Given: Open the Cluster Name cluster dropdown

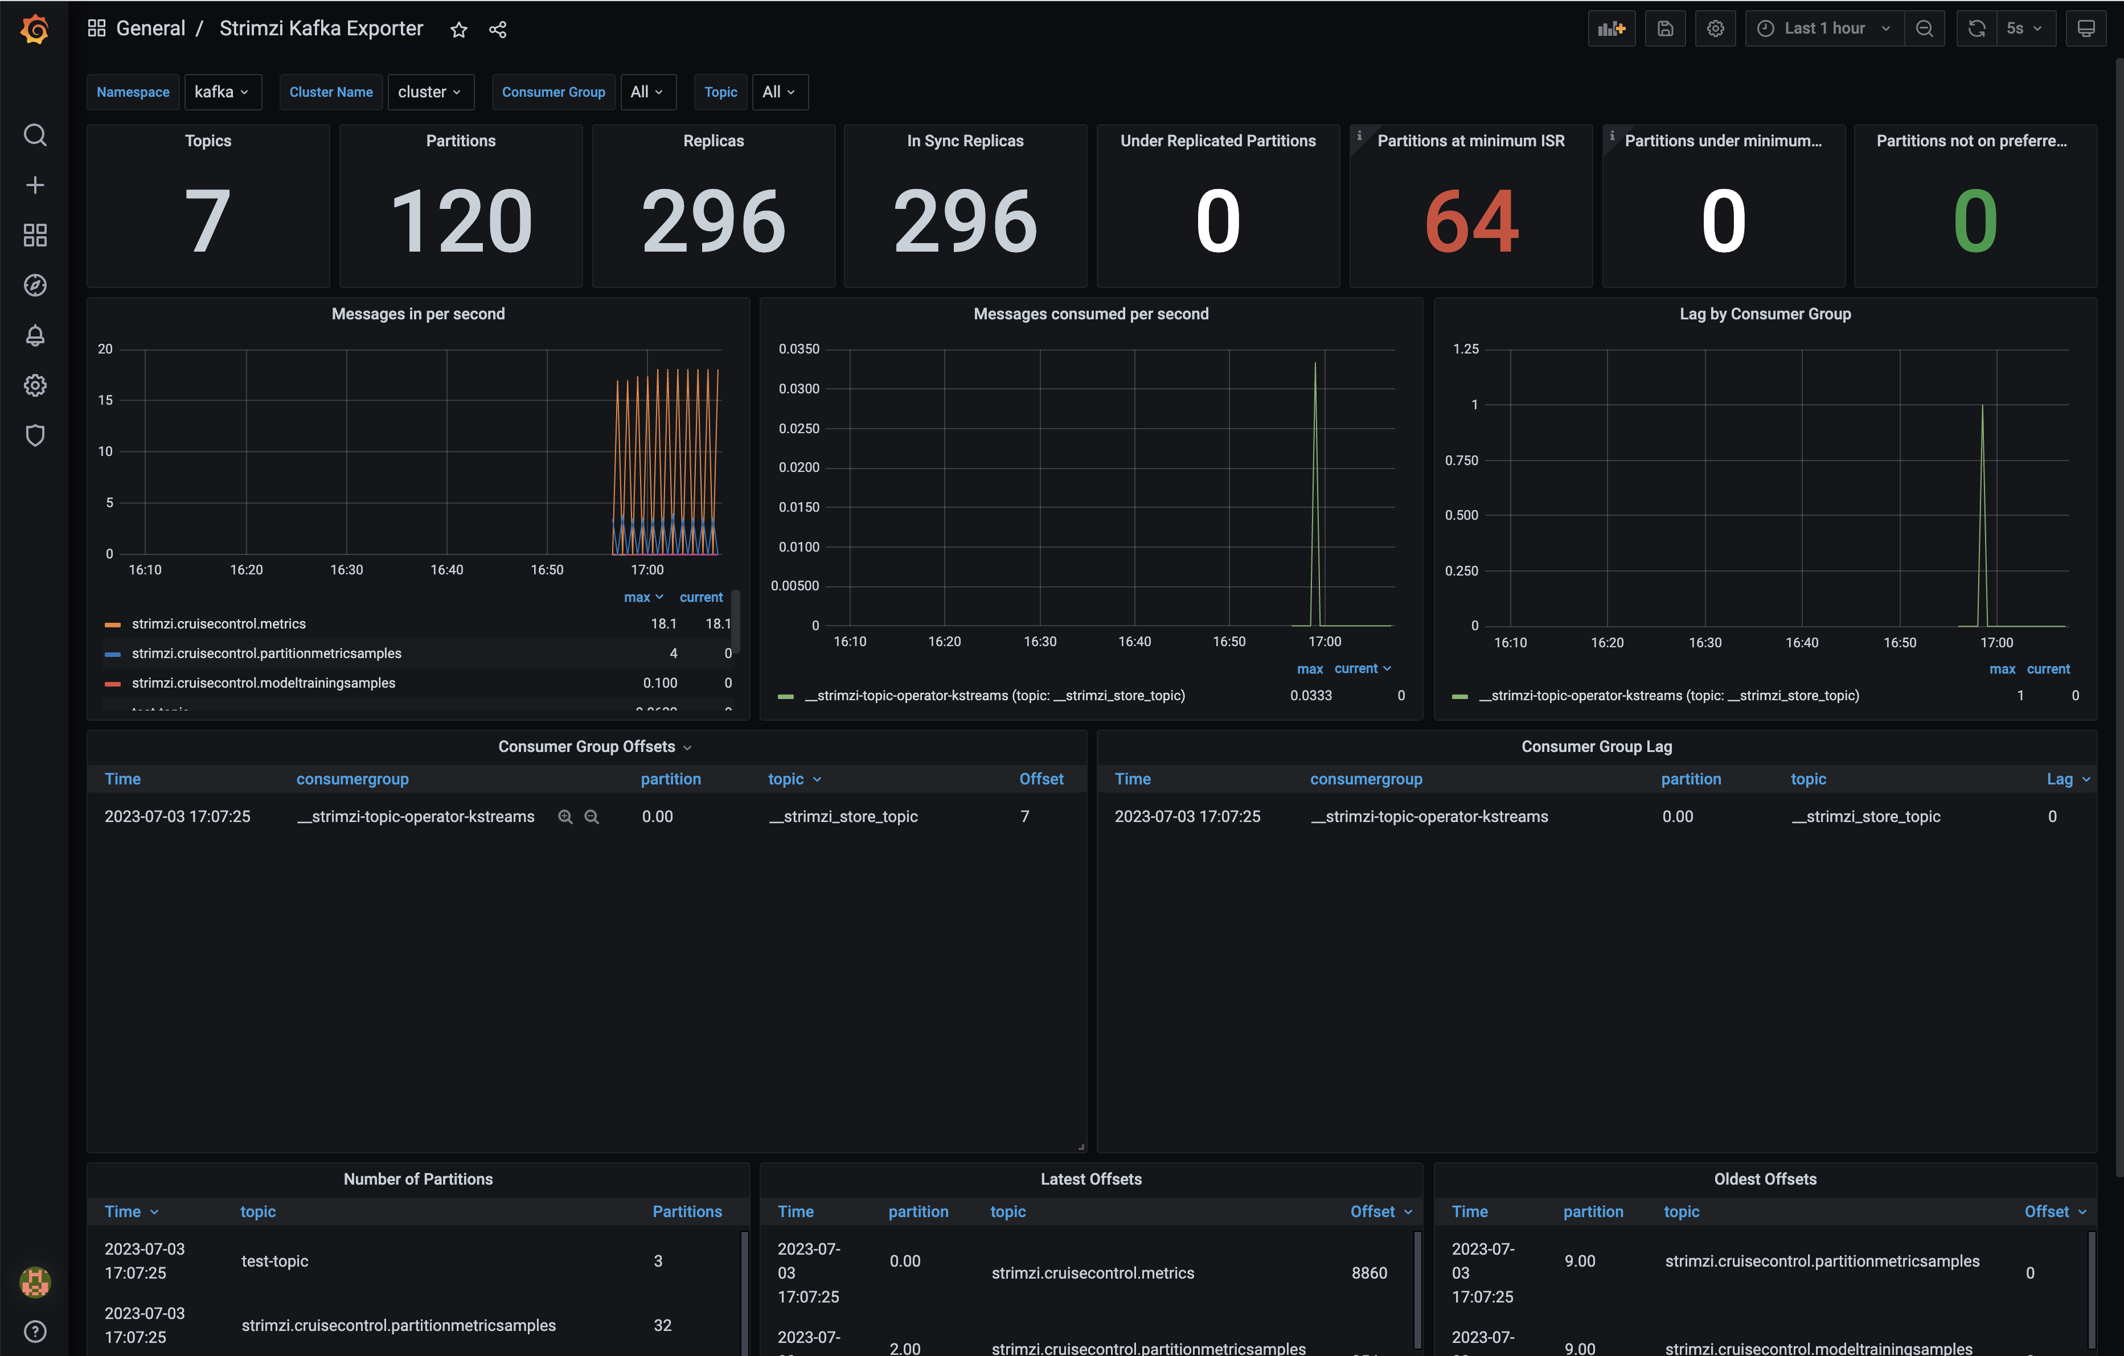Looking at the screenshot, I should point(430,92).
